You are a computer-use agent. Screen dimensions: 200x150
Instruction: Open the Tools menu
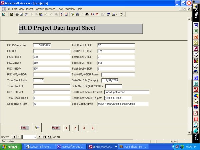click(x=60, y=9)
